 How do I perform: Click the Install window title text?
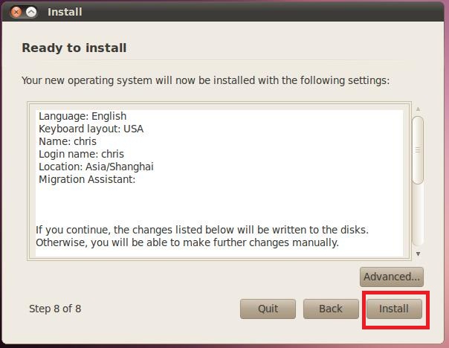(x=65, y=12)
